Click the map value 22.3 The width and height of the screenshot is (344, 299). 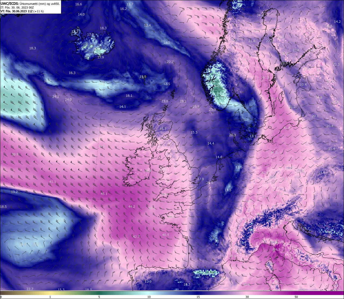click(x=336, y=64)
